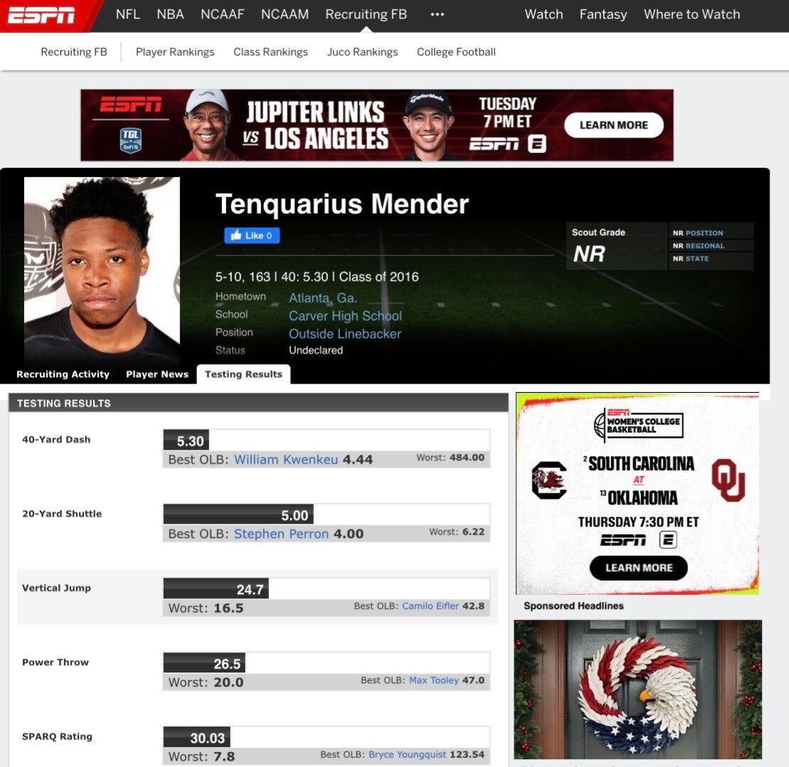Switch to the Recruiting Activity tab
Image resolution: width=789 pixels, height=767 pixels.
coord(63,374)
